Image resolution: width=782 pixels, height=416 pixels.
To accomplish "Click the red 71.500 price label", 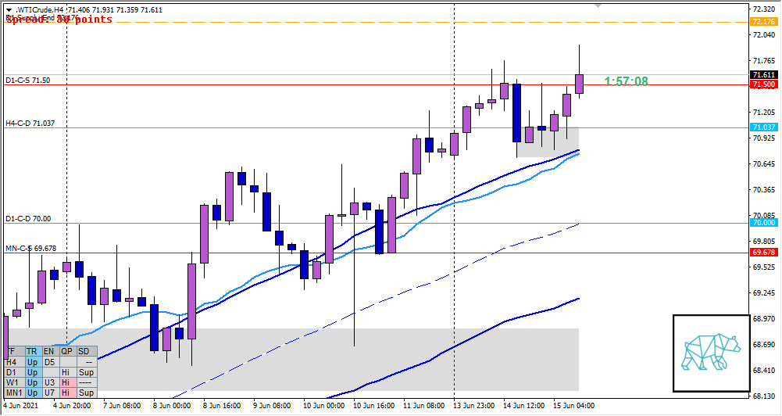I will pyautogui.click(x=762, y=84).
